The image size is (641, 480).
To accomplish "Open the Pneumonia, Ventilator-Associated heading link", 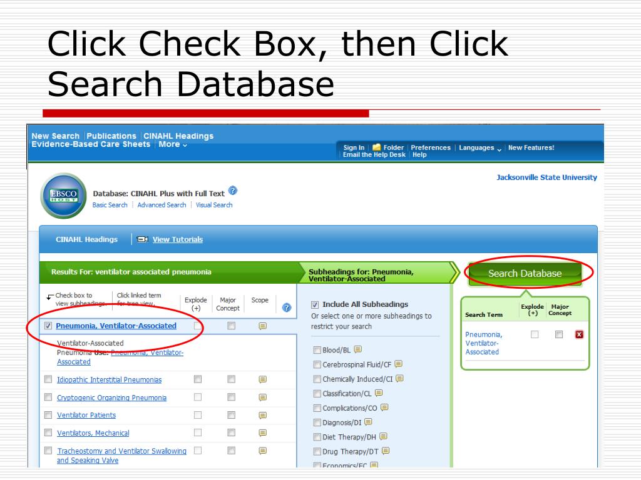I will [116, 326].
